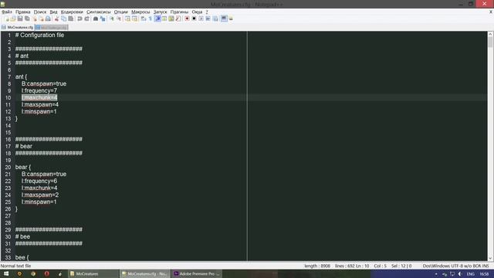Save the recorded macro icon
Screen dimensions: 494x278
pos(215,19)
